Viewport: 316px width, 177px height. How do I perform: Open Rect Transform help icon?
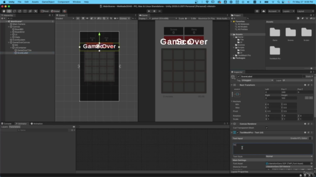tap(305, 85)
